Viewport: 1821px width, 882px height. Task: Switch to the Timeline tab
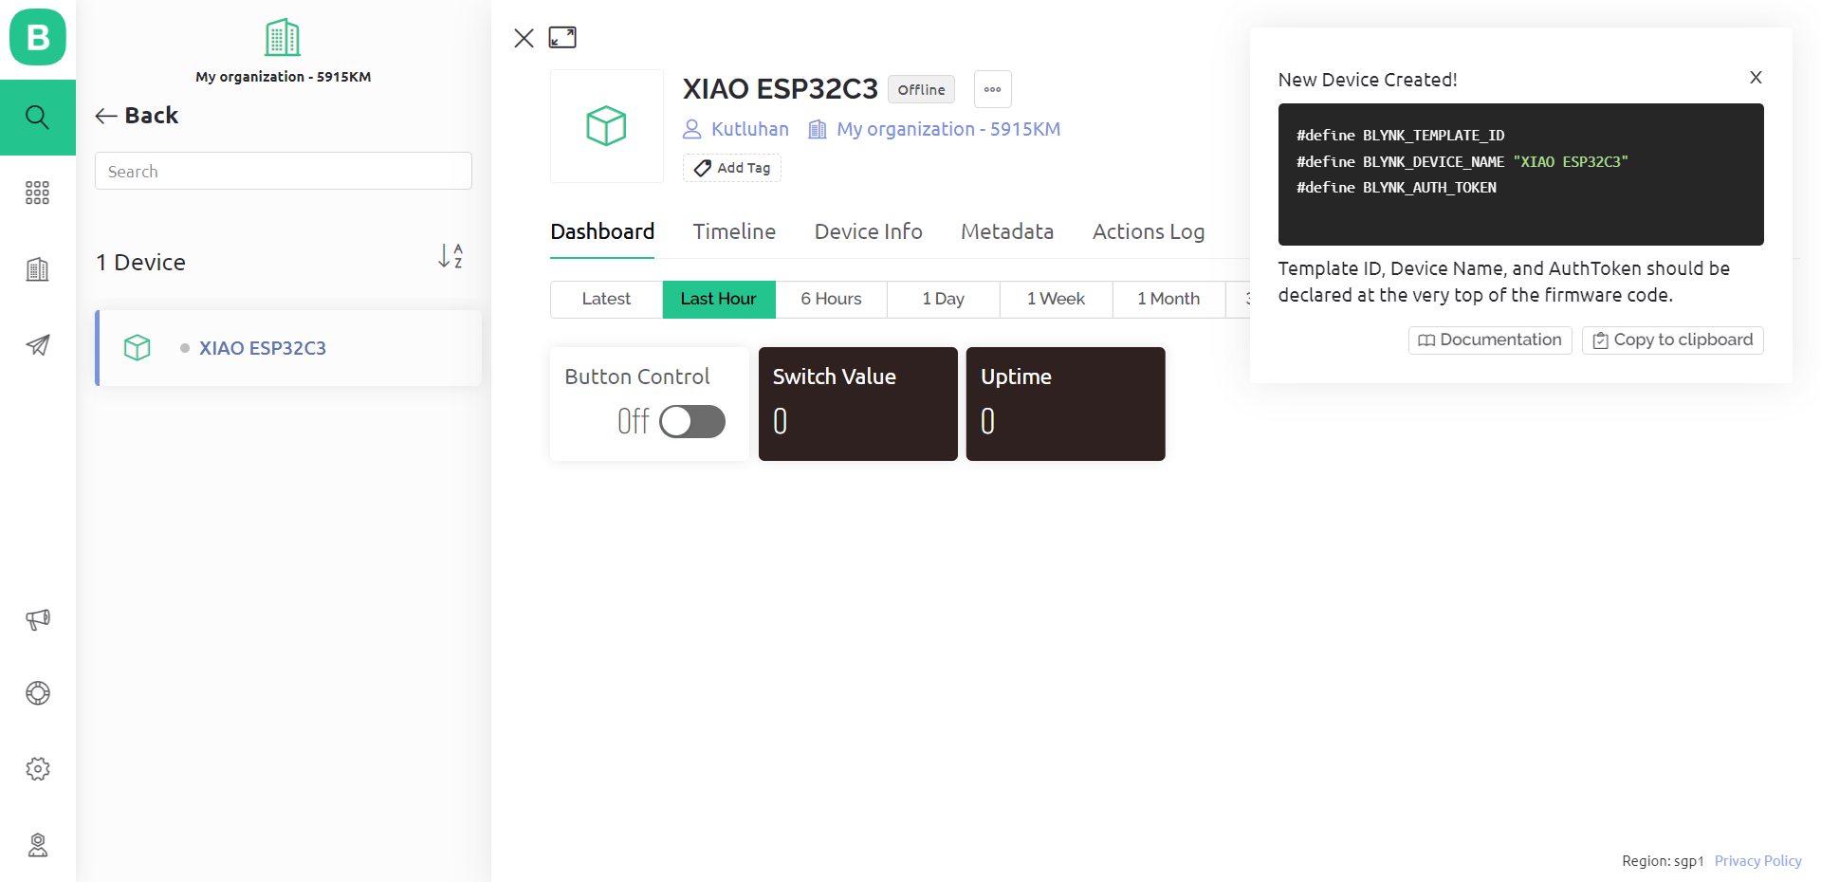[x=734, y=231]
